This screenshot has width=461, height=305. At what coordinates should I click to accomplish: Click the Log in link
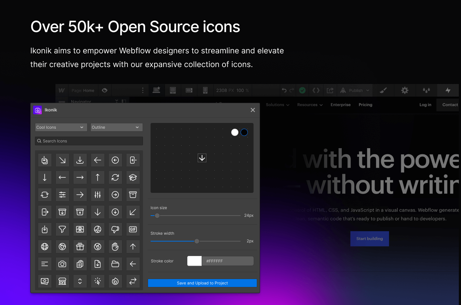[x=425, y=105]
